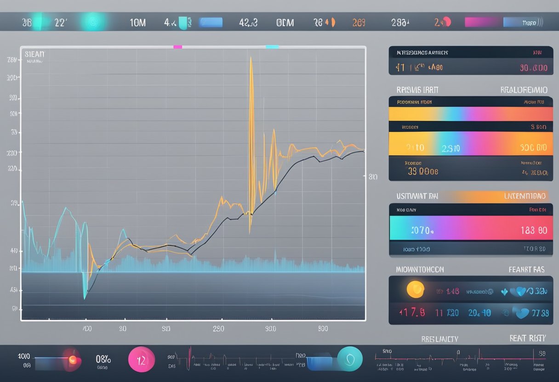
Task: Click the rainbow gradient strip under RRSMS IRRT
Action: coord(471,114)
